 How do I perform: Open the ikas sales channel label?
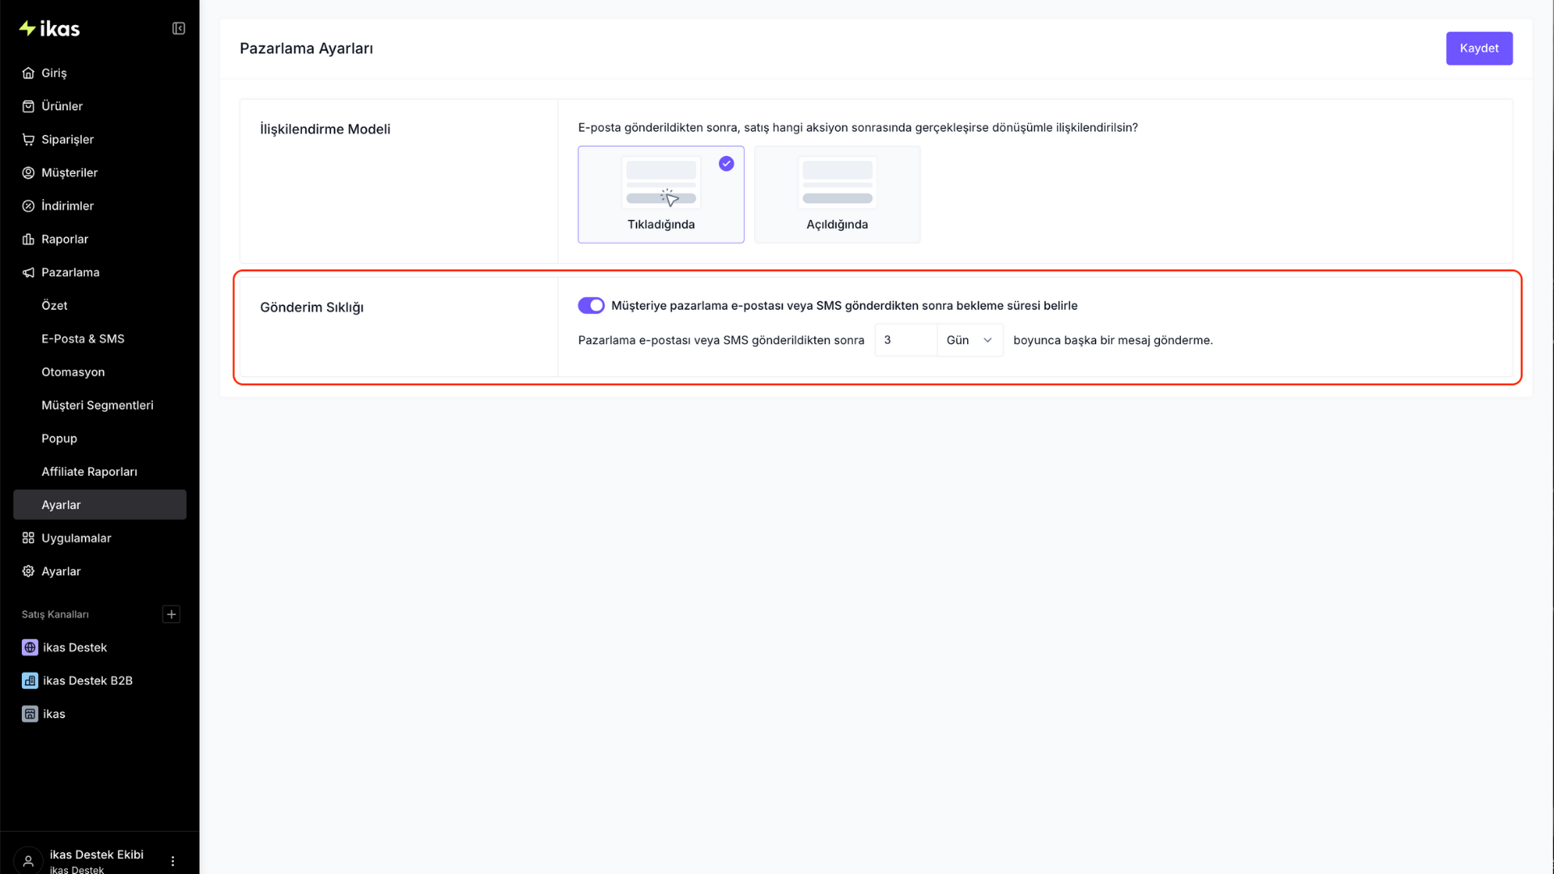(54, 714)
